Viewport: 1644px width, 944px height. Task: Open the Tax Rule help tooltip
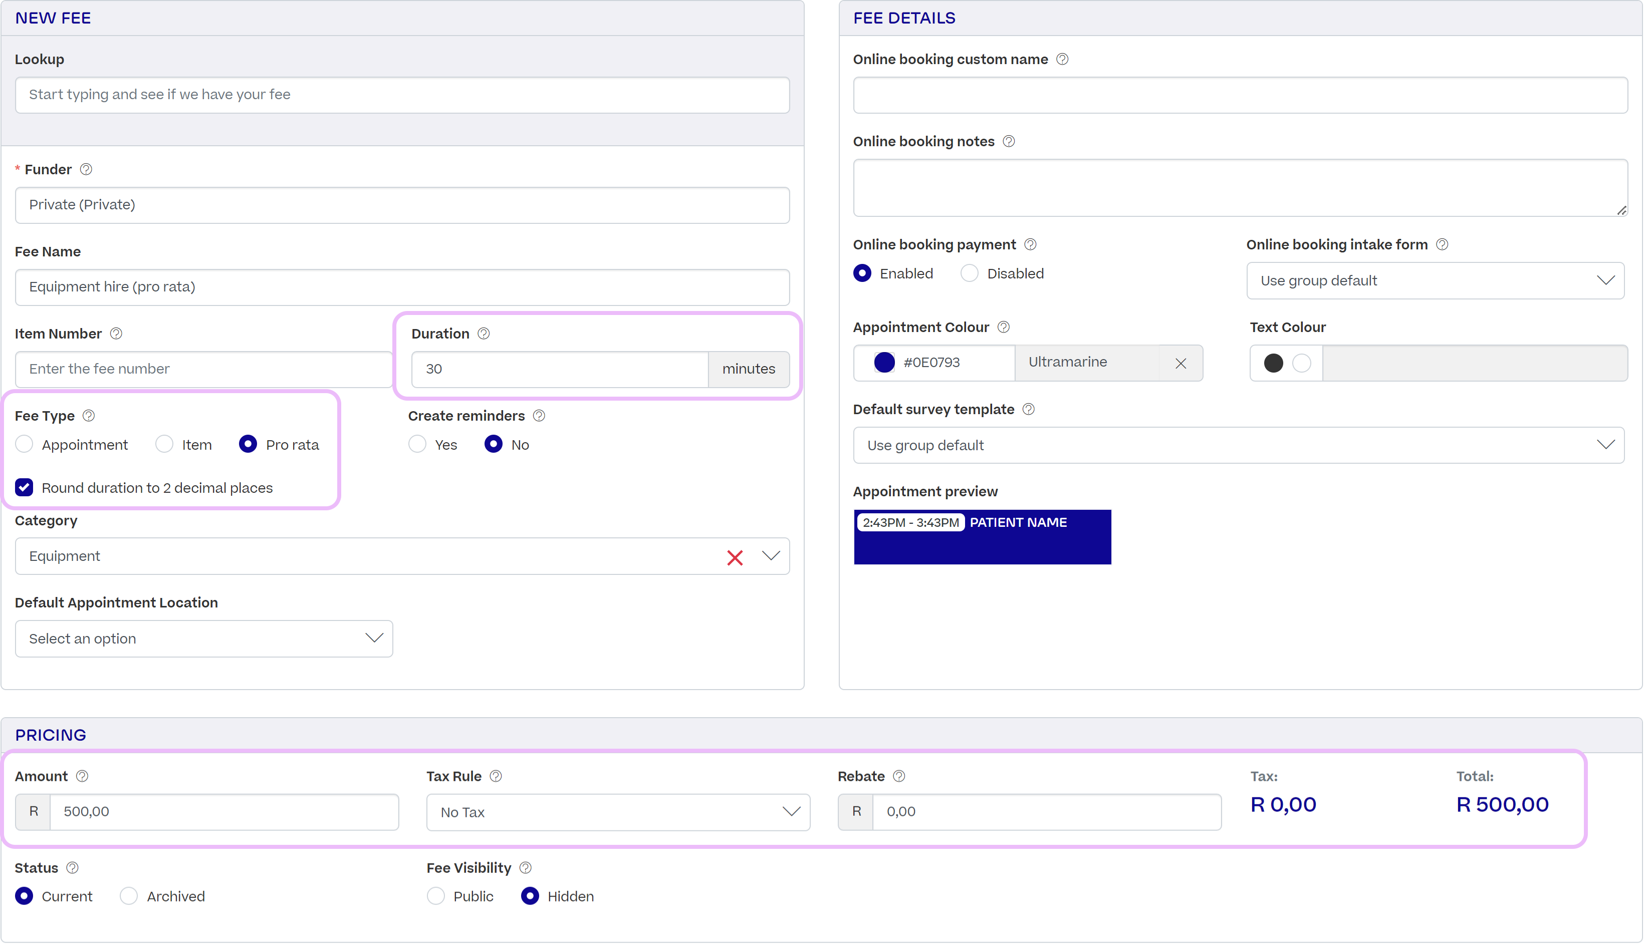pyautogui.click(x=496, y=775)
